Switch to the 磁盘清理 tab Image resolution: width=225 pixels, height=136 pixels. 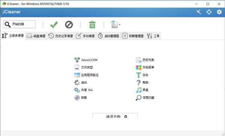(36, 36)
